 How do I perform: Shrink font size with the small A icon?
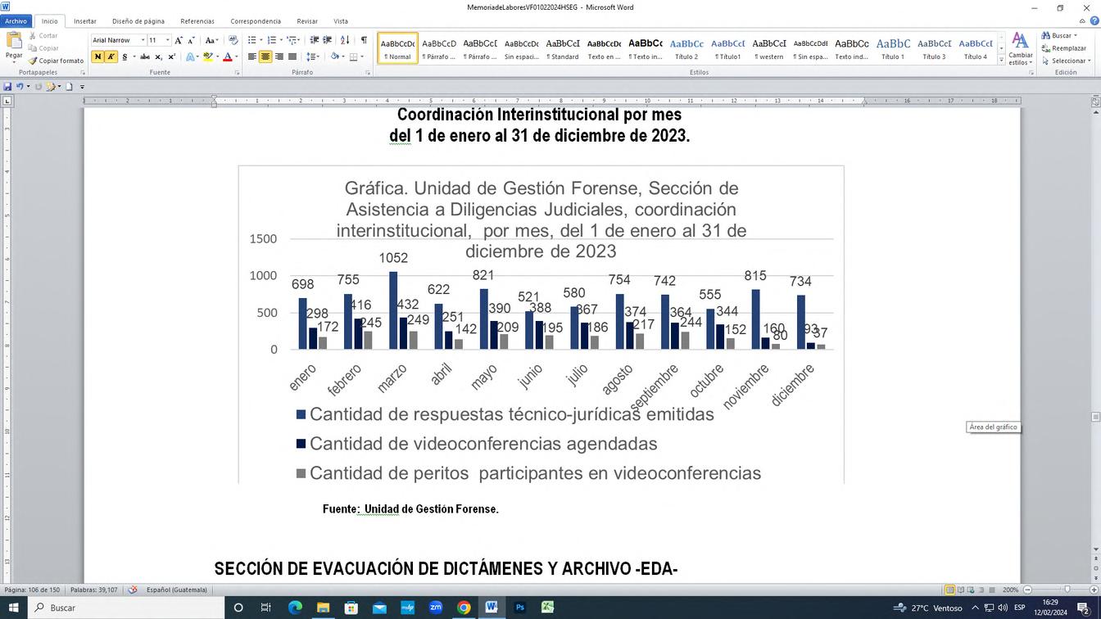pos(191,40)
